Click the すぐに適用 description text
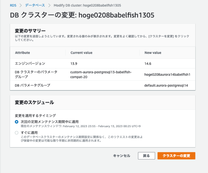This screenshot has height=173, width=208. [x=82, y=139]
